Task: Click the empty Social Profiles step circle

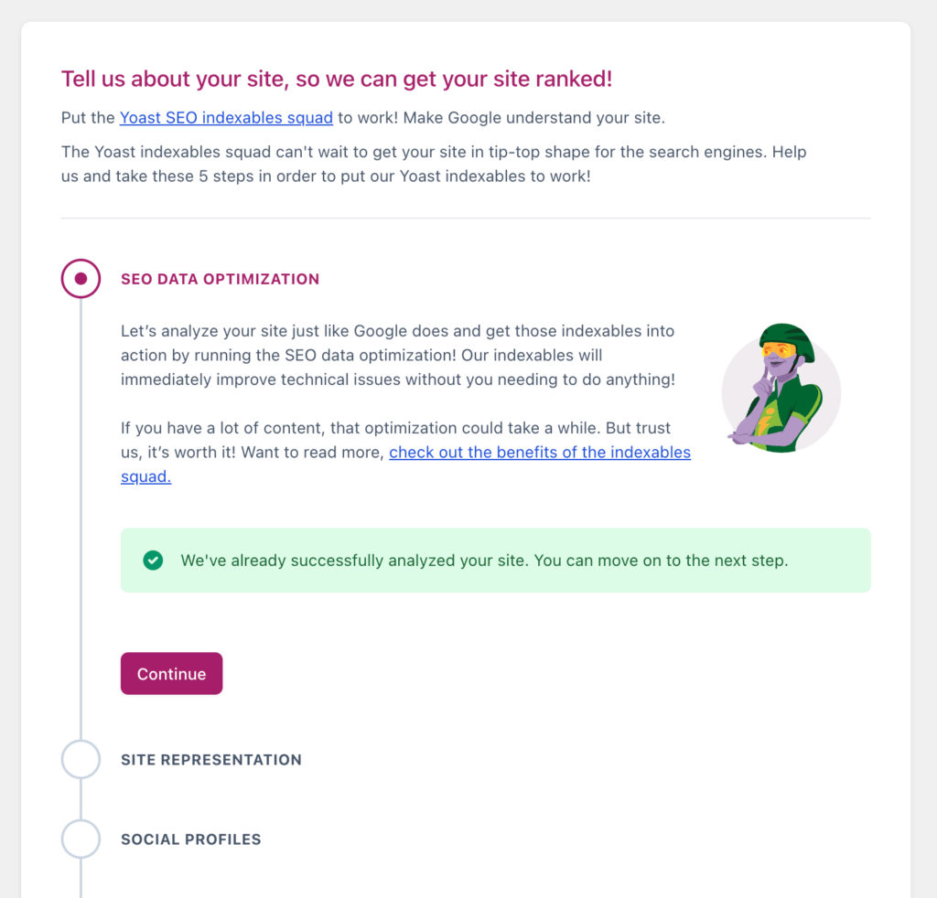Action: coord(81,839)
